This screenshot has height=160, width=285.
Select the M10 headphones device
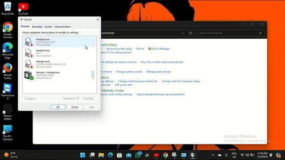[59, 53]
